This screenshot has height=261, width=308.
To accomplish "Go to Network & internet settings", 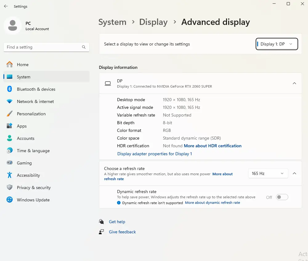I will click(47, 101).
